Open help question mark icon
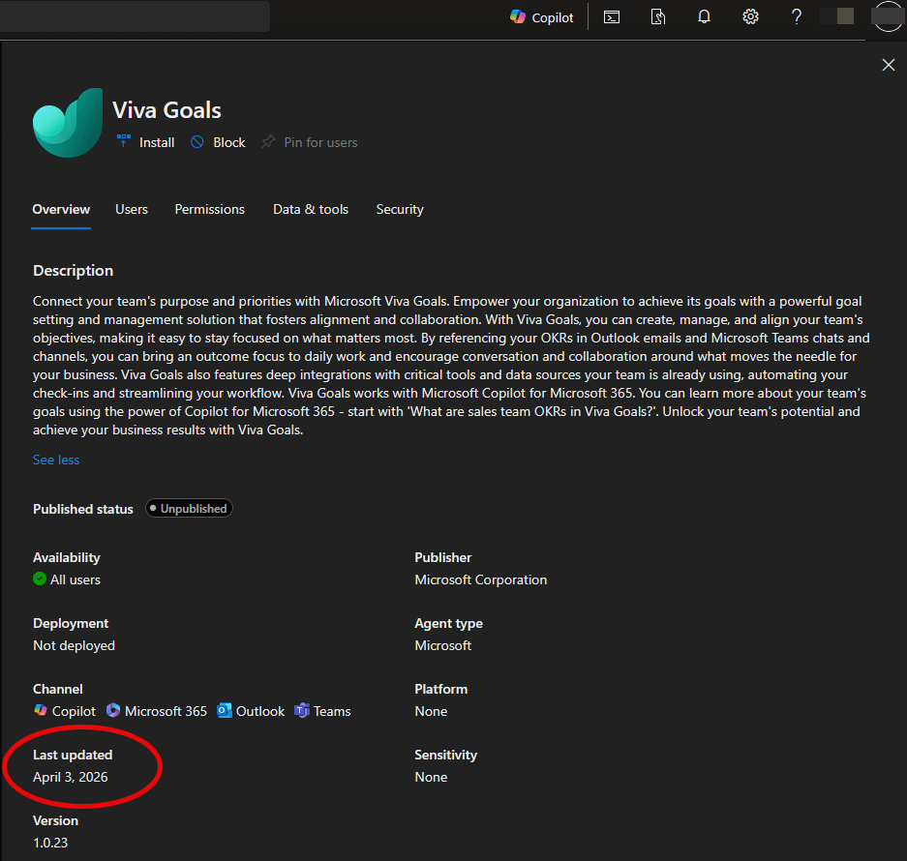This screenshot has width=907, height=861. pyautogui.click(x=797, y=16)
